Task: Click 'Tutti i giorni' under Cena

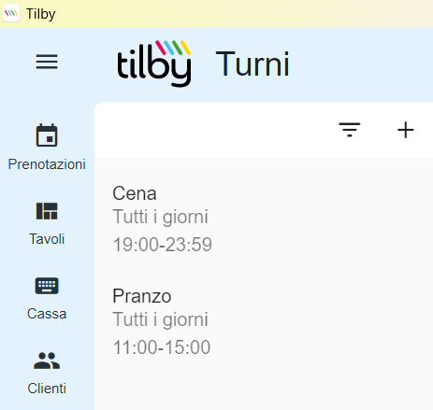Action: [x=160, y=217]
